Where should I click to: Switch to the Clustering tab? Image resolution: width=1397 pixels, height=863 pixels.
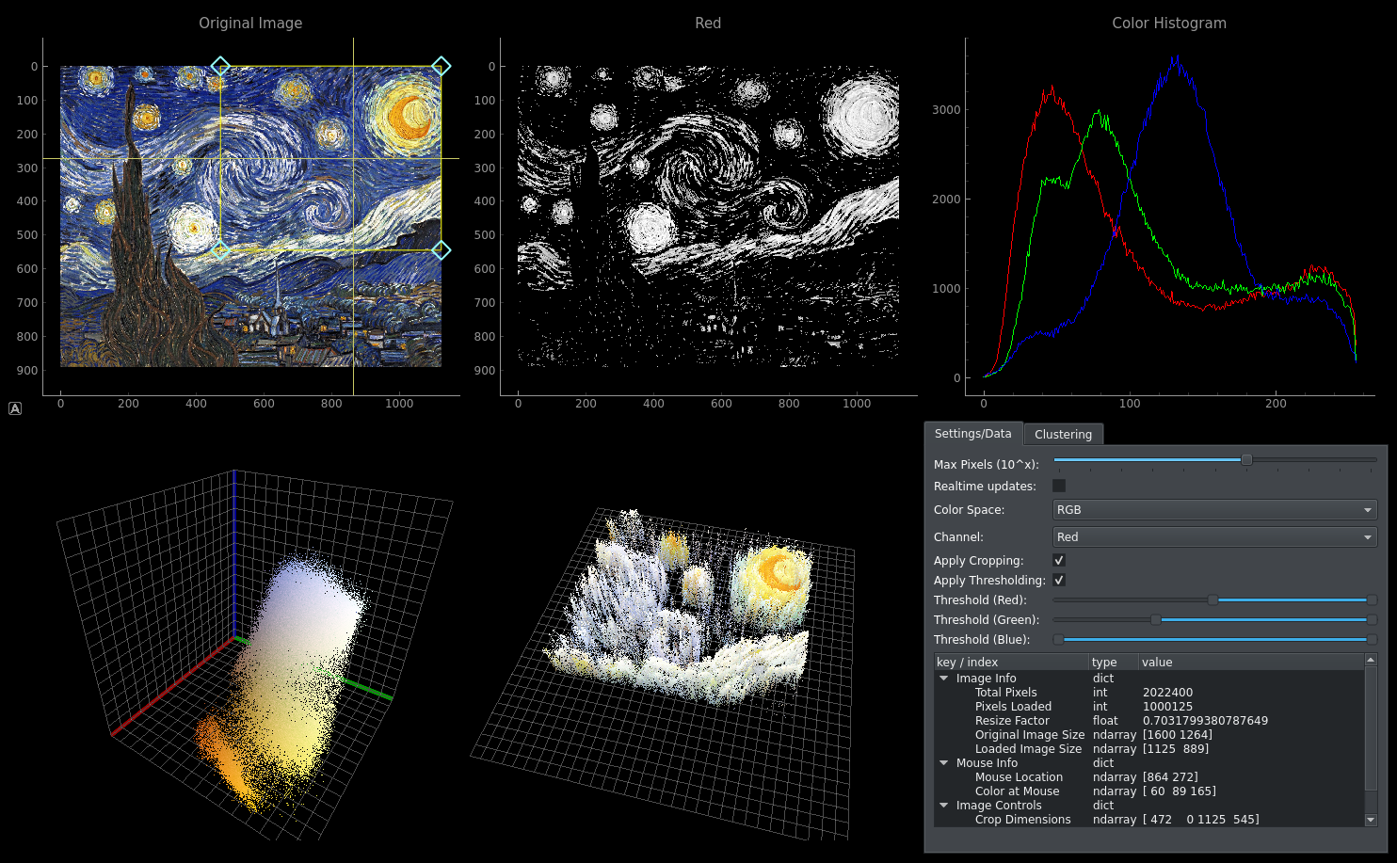(x=1063, y=434)
